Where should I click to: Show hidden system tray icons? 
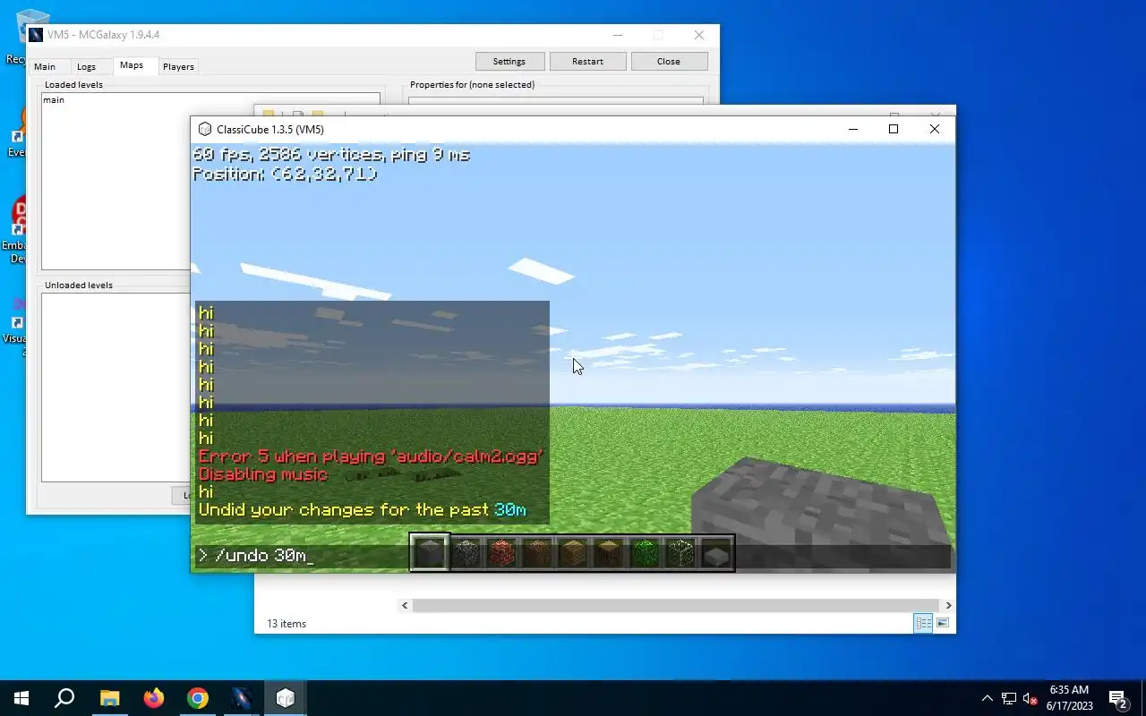tap(987, 698)
